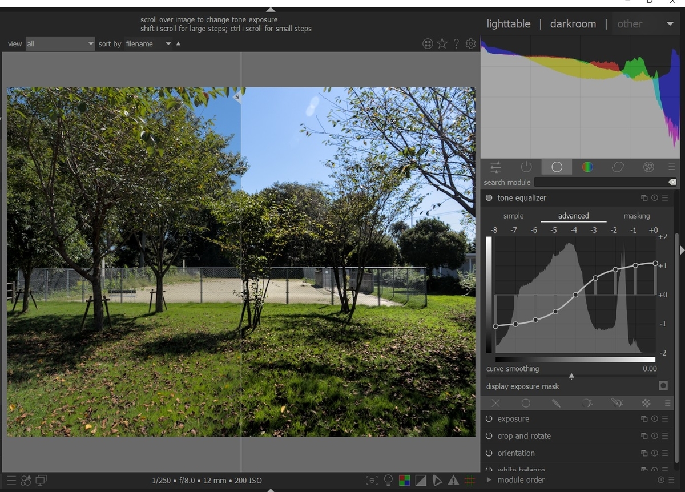The width and height of the screenshot is (685, 492).
Task: Toggle display exposure mask
Action: pos(663,386)
